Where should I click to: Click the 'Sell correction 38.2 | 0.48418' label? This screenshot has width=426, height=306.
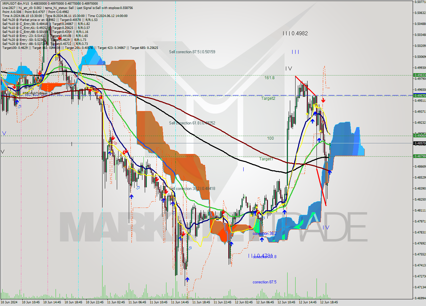(192, 189)
